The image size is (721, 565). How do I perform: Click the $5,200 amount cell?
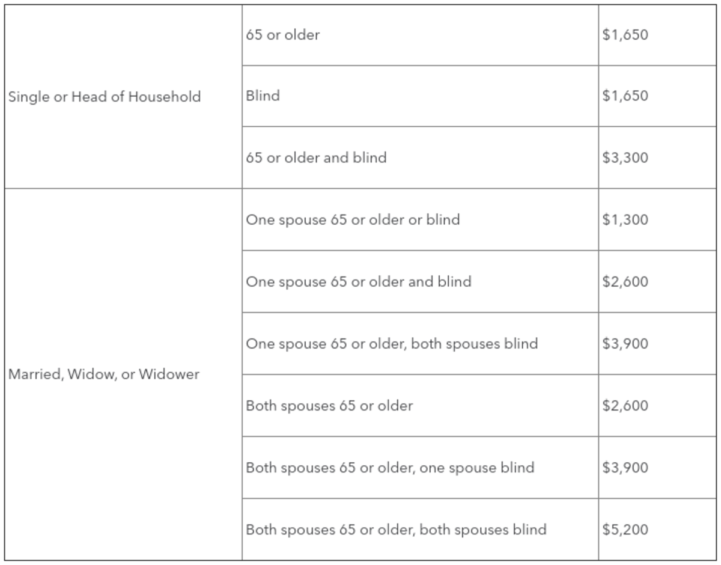[x=625, y=530]
